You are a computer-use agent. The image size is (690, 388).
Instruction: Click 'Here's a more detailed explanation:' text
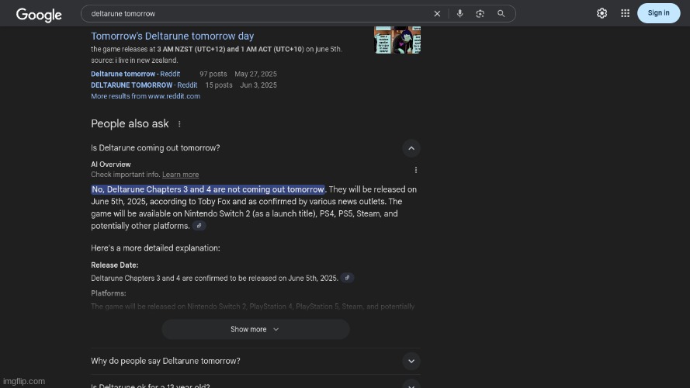155,248
